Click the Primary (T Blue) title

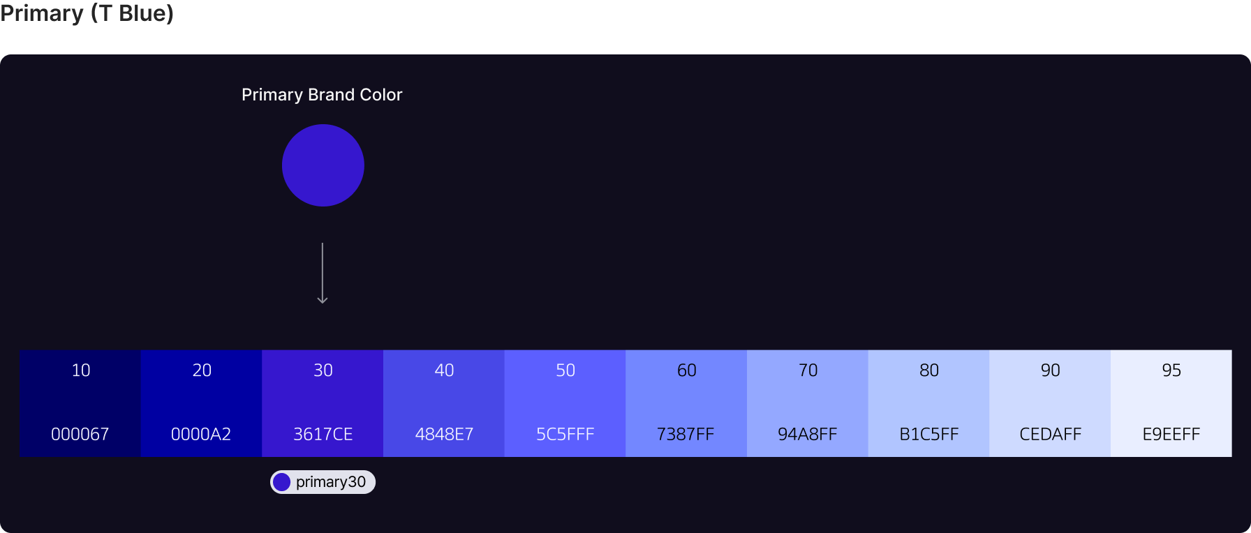(87, 13)
